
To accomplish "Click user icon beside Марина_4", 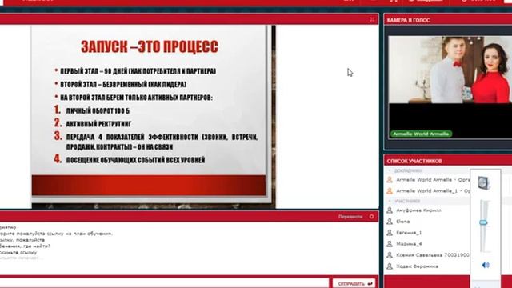I will [x=390, y=244].
